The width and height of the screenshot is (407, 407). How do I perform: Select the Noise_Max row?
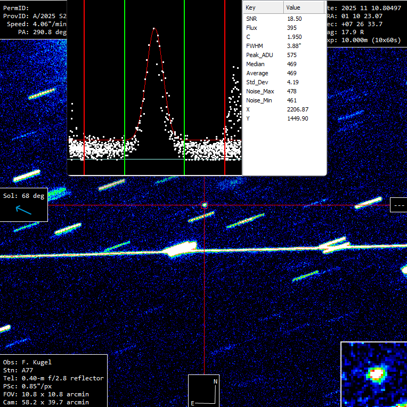pos(283,91)
